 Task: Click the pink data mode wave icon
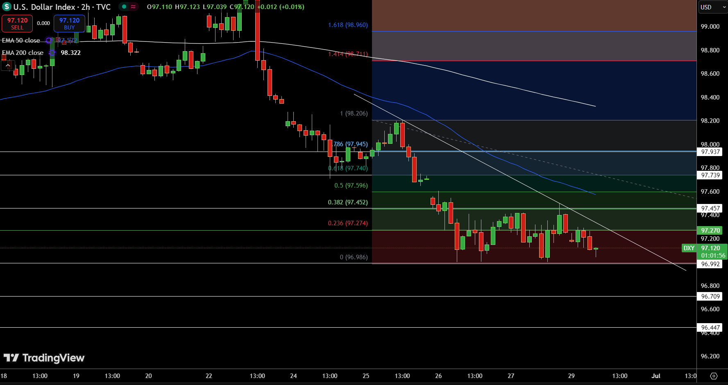[x=133, y=7]
